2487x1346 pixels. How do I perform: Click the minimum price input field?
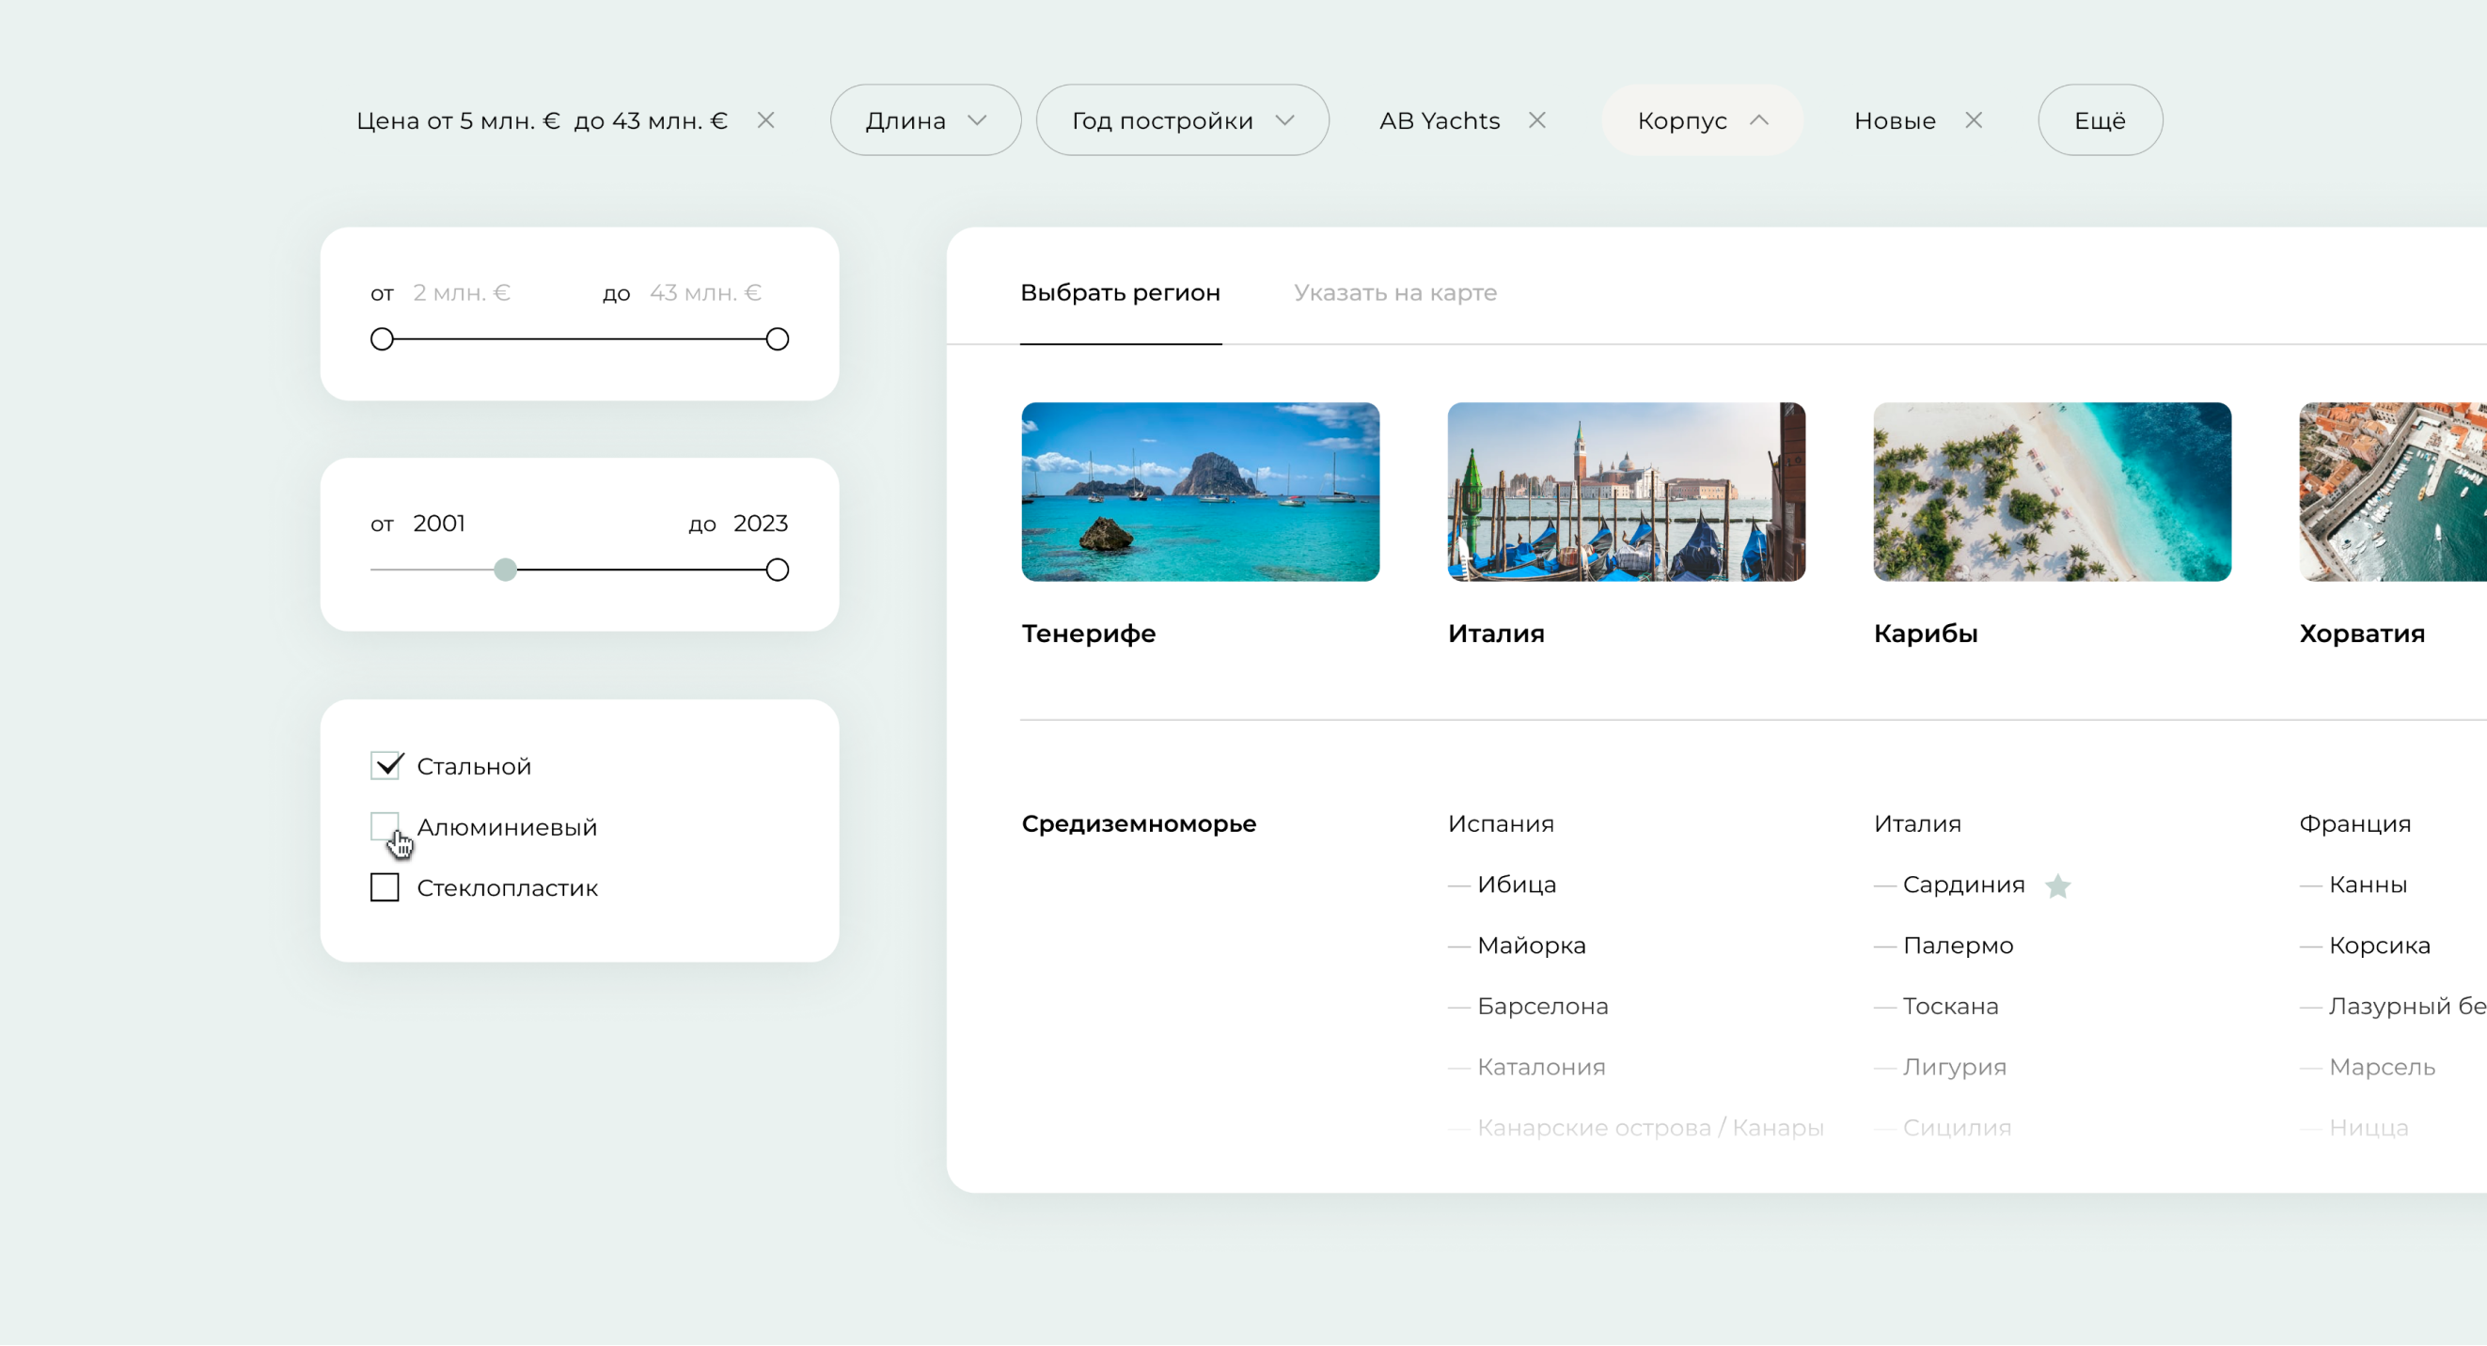[x=464, y=292]
